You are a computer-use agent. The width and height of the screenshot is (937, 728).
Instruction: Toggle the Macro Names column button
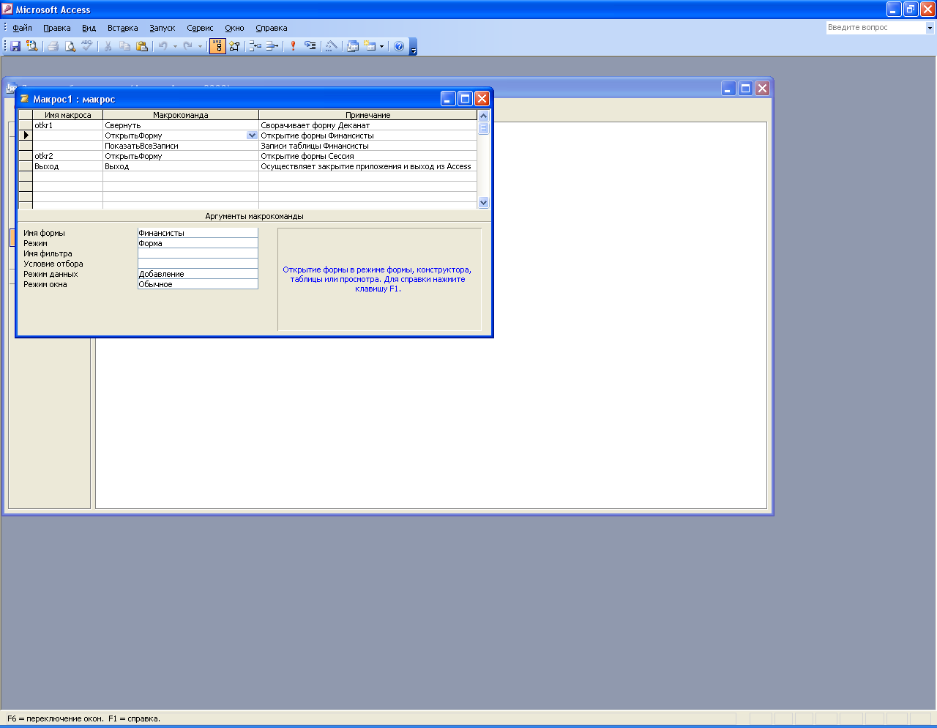point(217,46)
